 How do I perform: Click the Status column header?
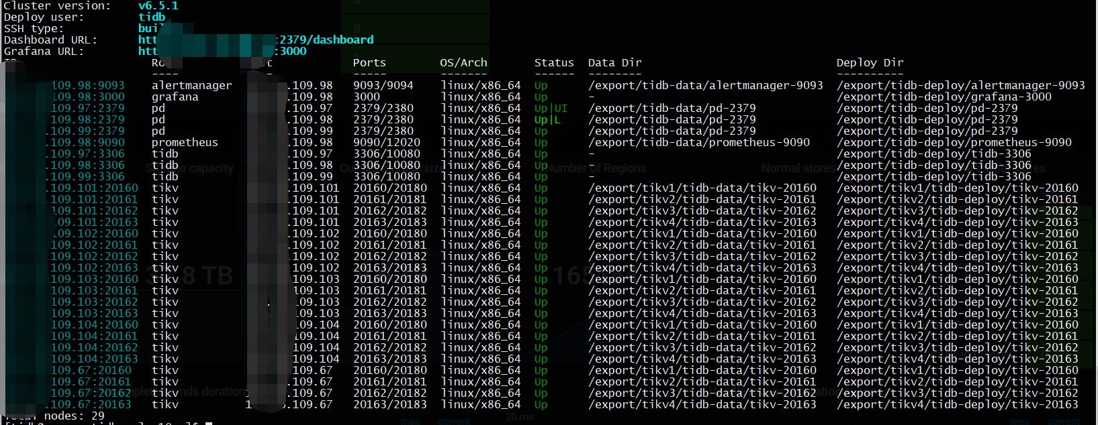click(x=554, y=62)
